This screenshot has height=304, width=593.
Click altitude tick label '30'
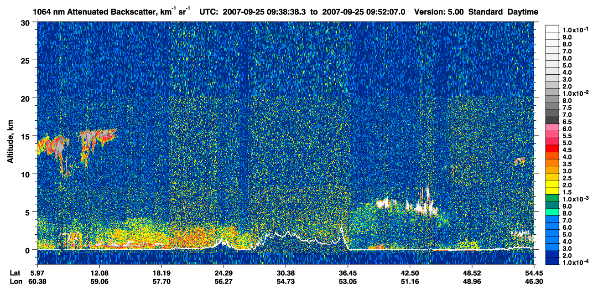click(26, 23)
